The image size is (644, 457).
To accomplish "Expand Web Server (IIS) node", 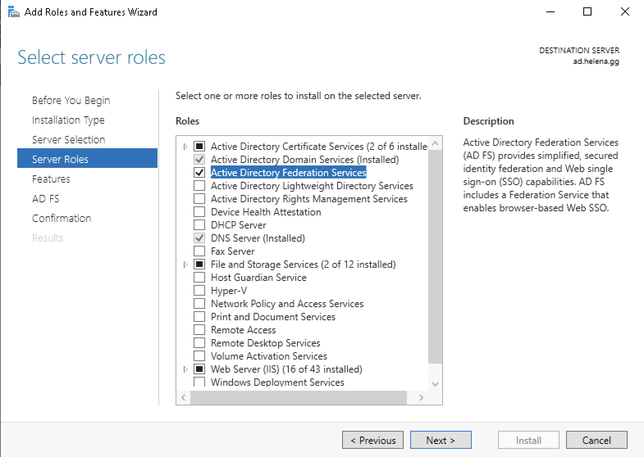I will (185, 369).
